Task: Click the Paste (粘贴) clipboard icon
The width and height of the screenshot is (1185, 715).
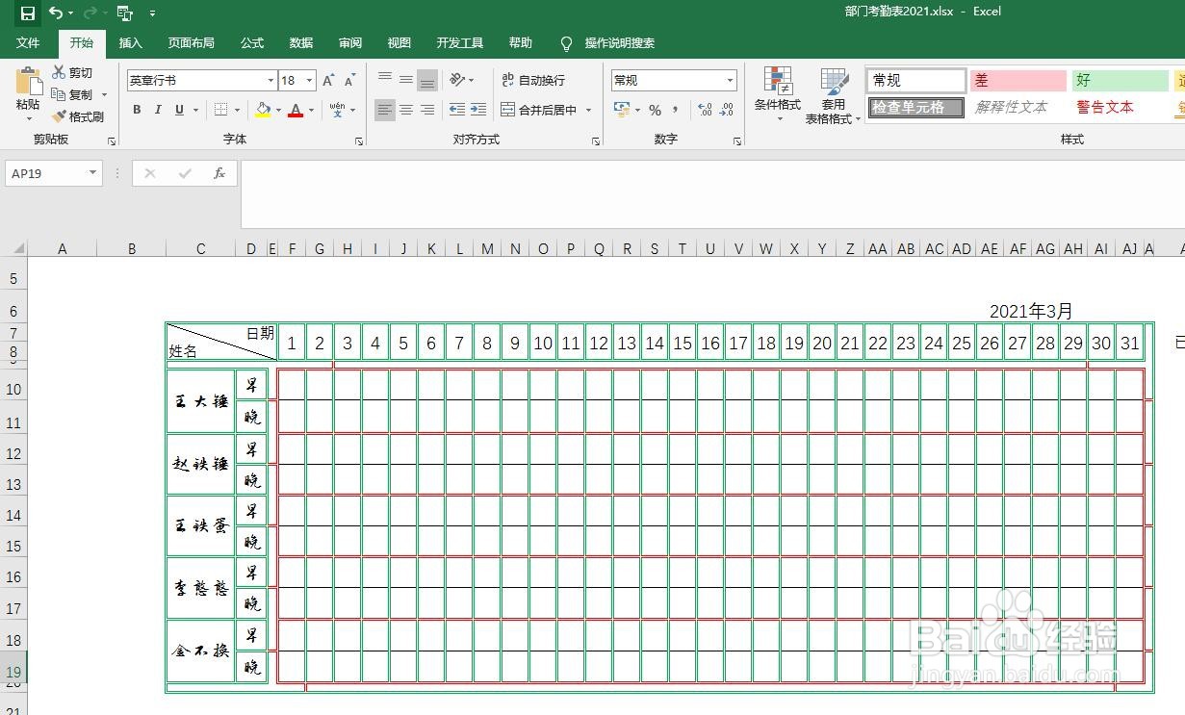Action: tap(29, 80)
